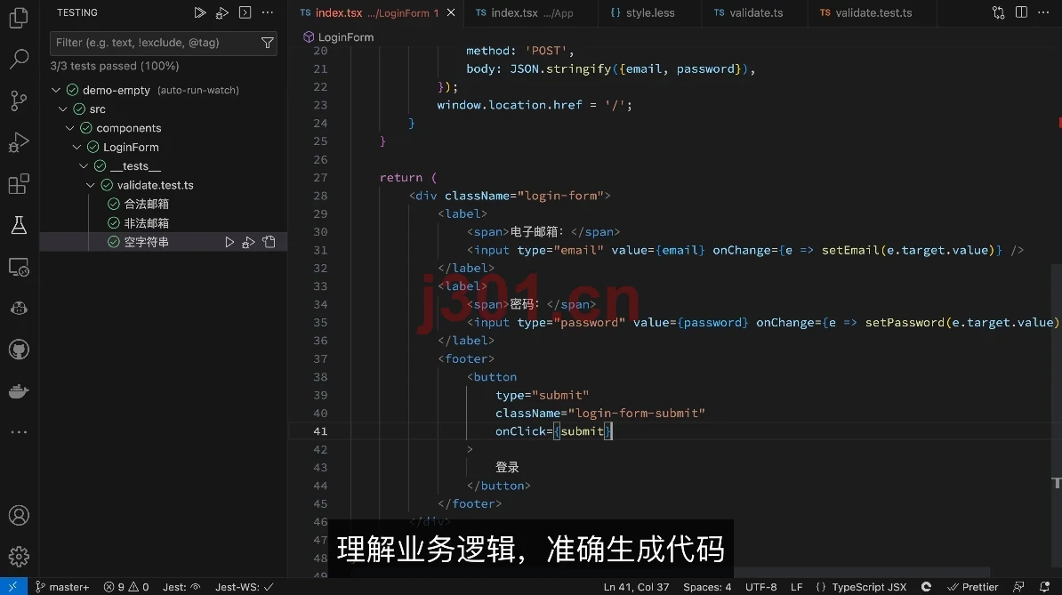Open notifications bell in status bar
Screen dimensions: 1062x595
click(x=1045, y=587)
